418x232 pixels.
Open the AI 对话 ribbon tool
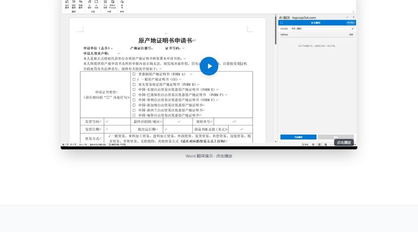(x=96, y=4)
